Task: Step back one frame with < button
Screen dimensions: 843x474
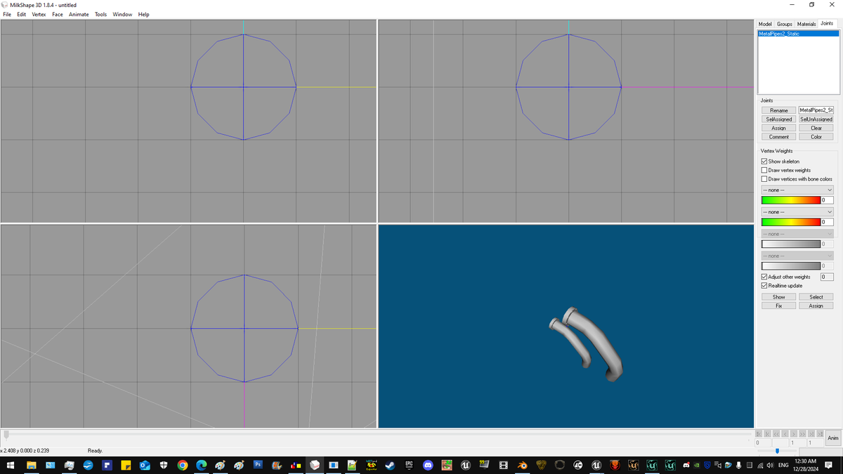Action: pos(785,434)
